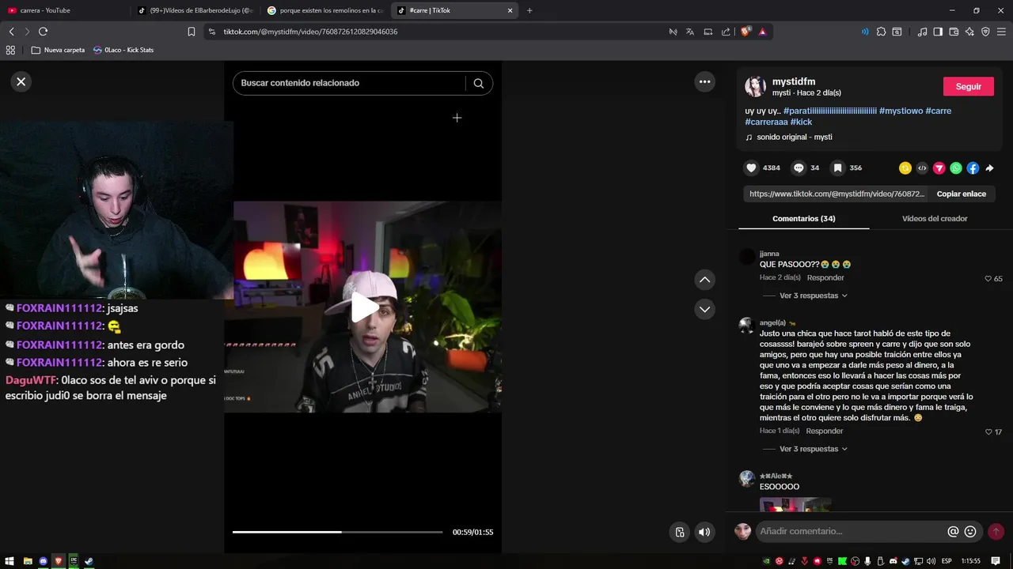Click the comments bubble icon
The image size is (1013, 569).
pyautogui.click(x=799, y=168)
